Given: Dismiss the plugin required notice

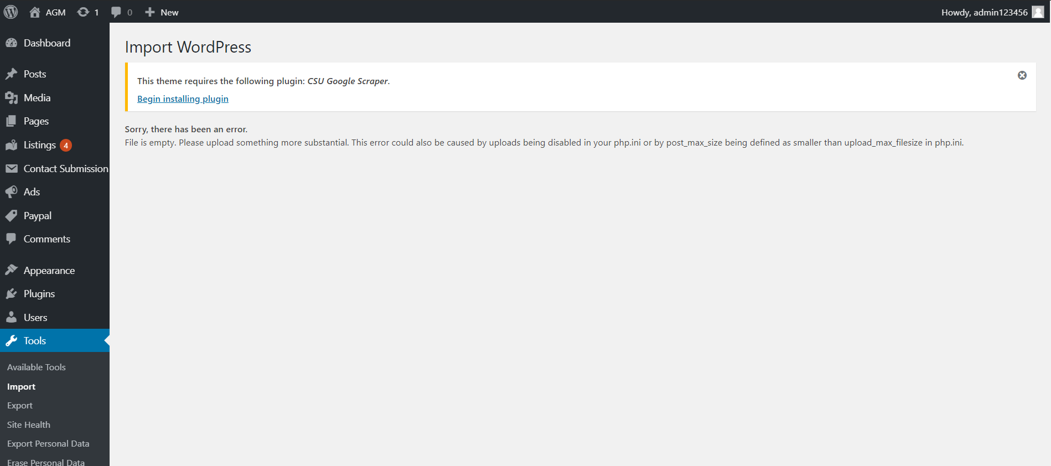Looking at the screenshot, I should [x=1022, y=75].
